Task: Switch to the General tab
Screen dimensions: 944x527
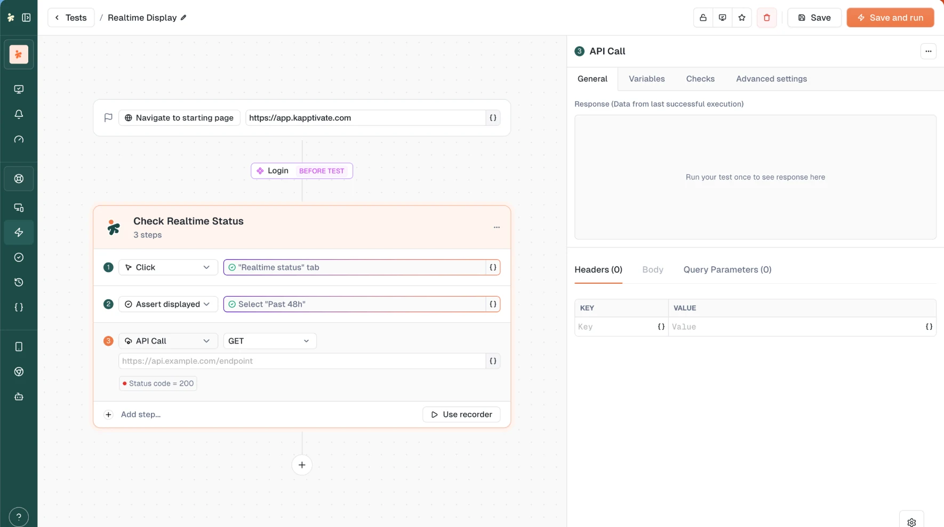Action: pyautogui.click(x=593, y=79)
